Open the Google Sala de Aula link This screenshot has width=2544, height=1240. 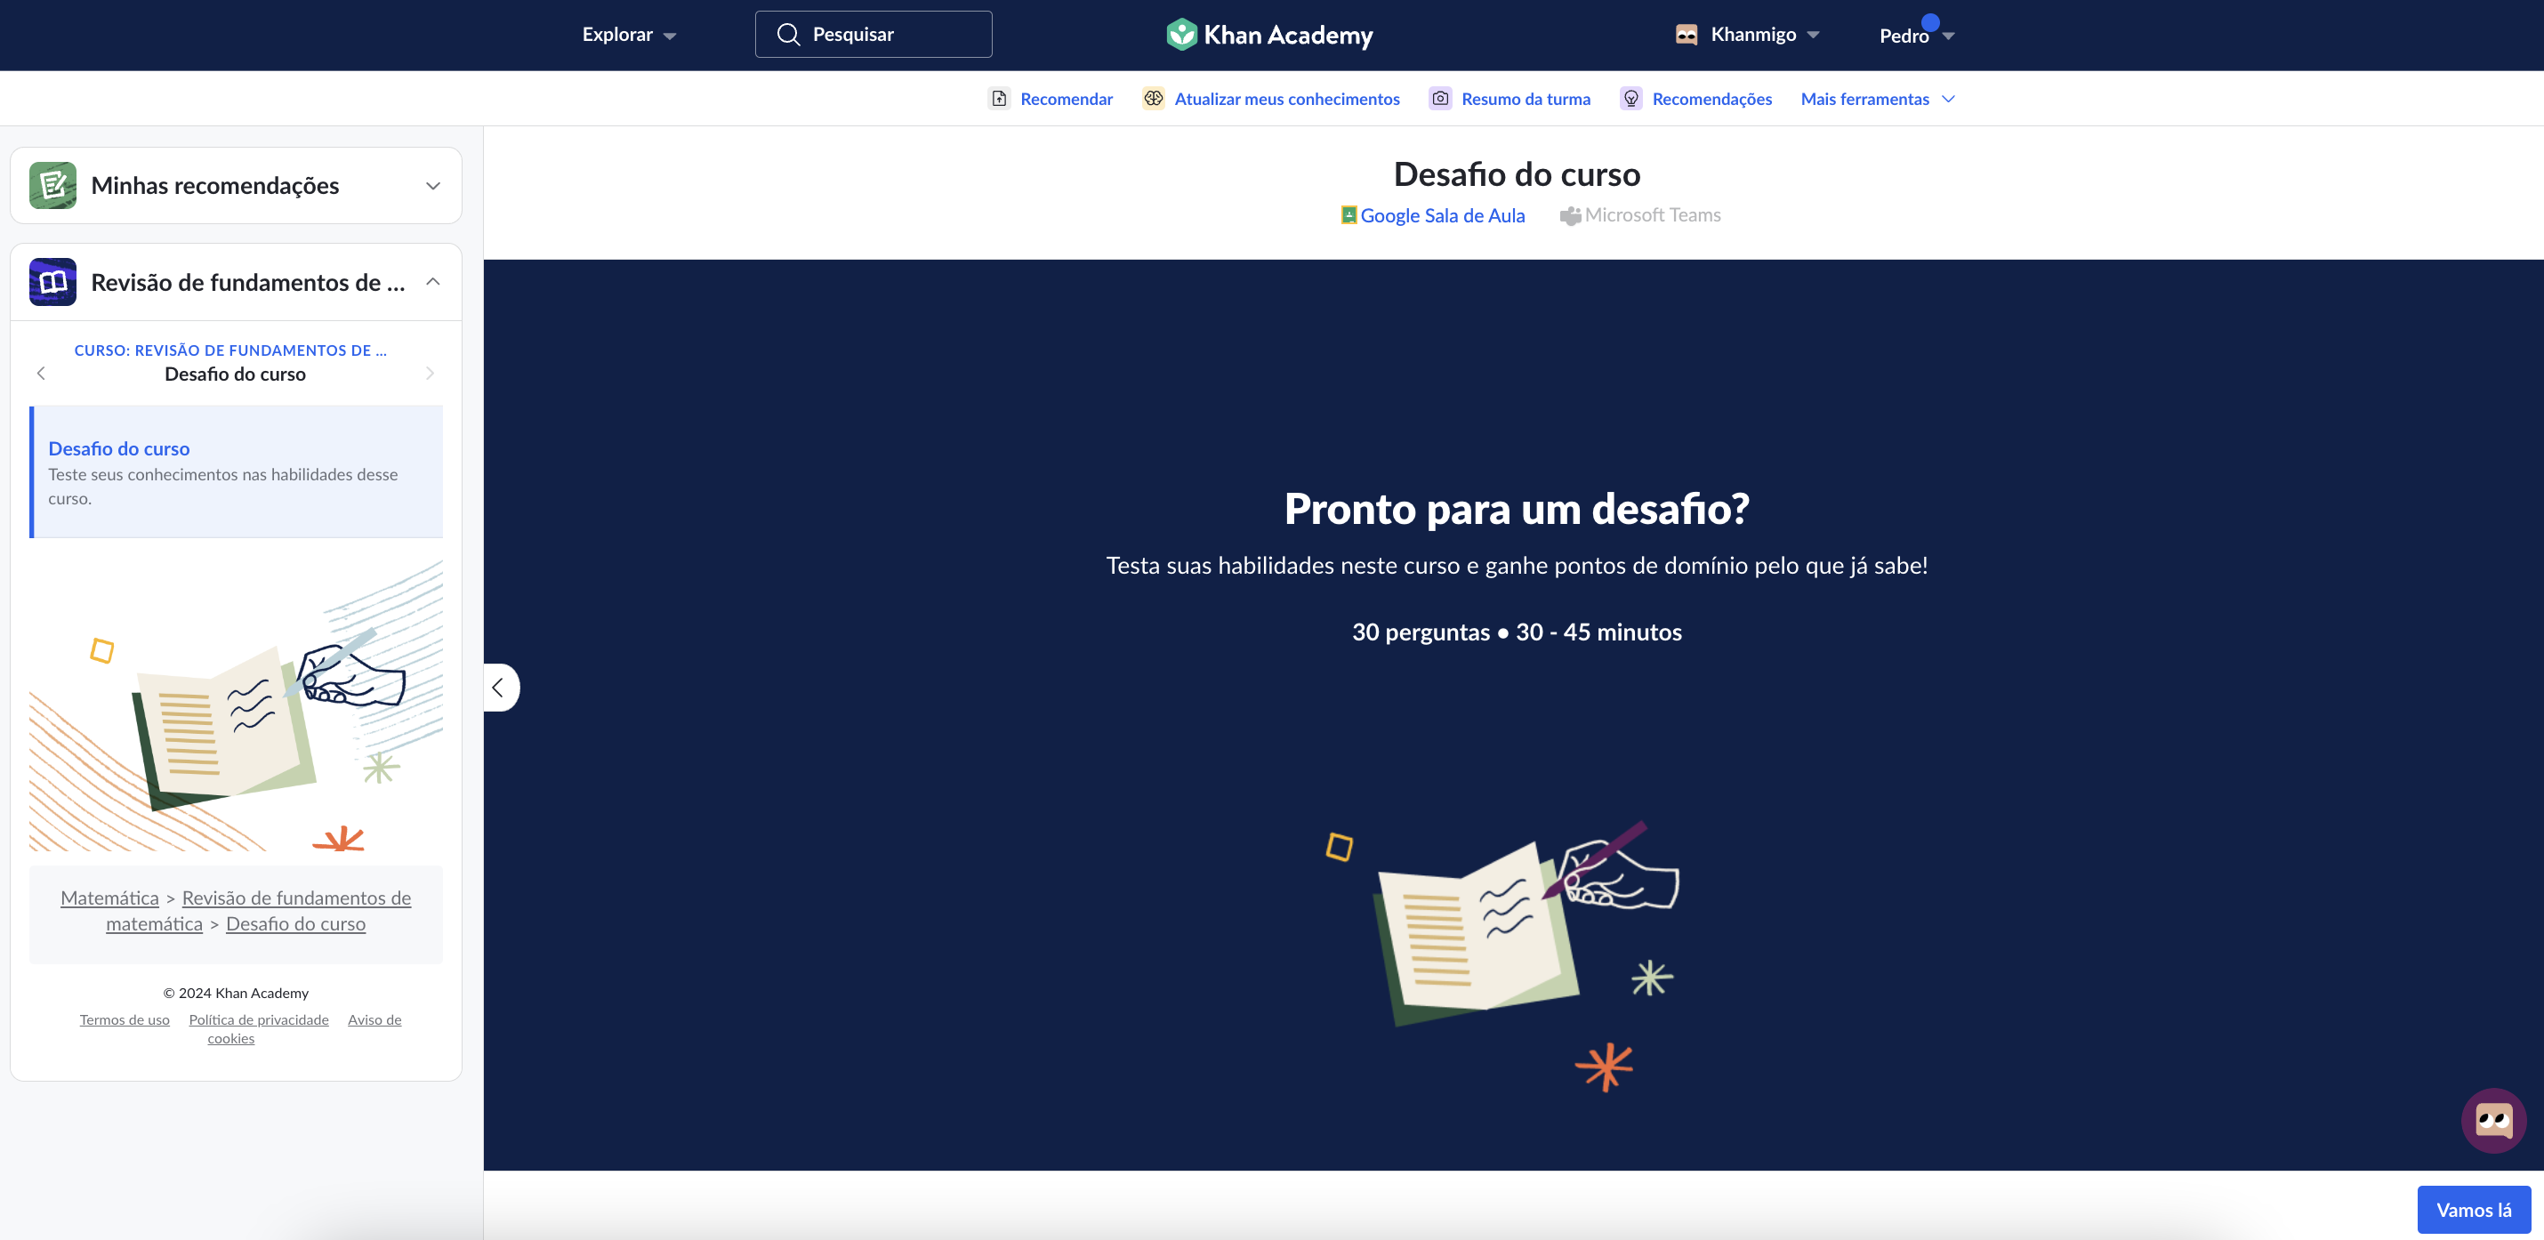point(1433,215)
